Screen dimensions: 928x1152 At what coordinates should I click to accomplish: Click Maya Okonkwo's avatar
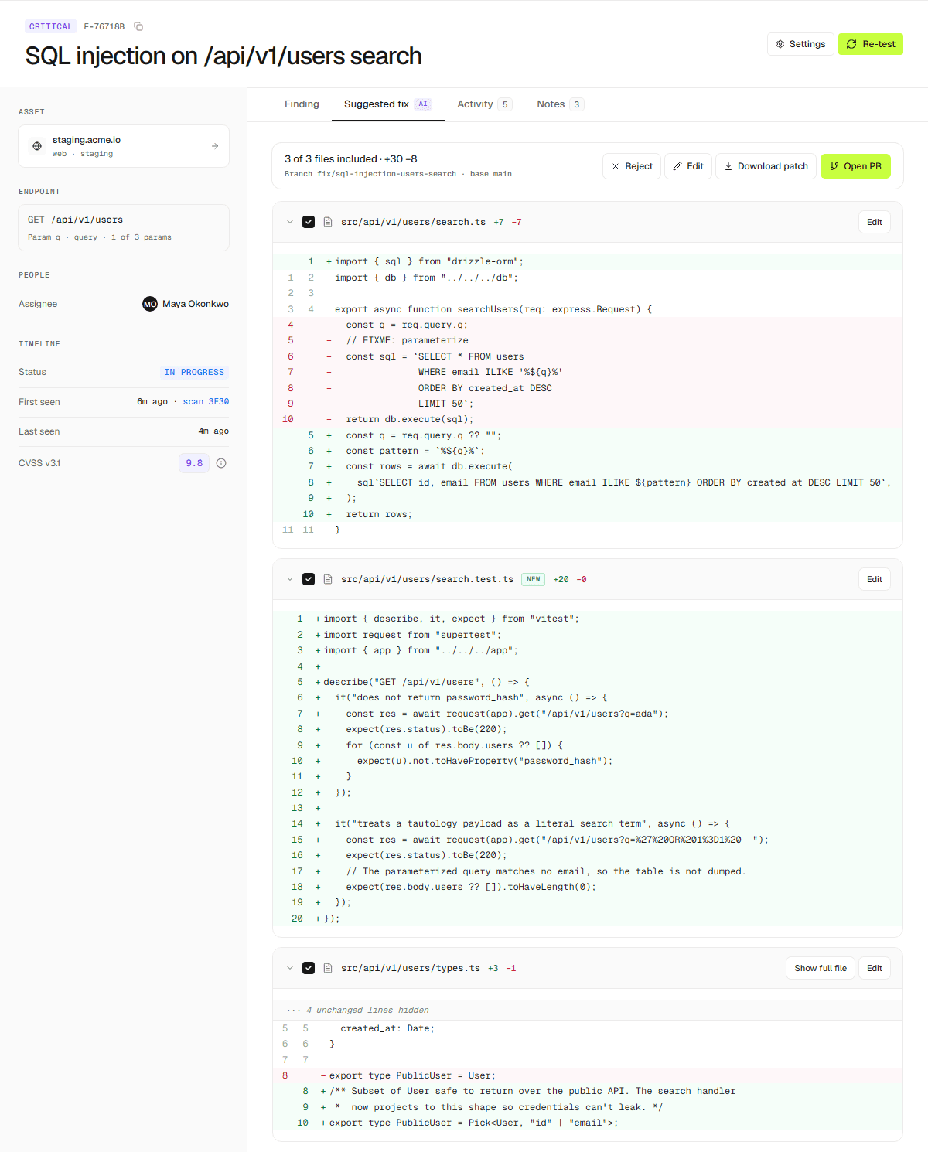pyautogui.click(x=150, y=304)
